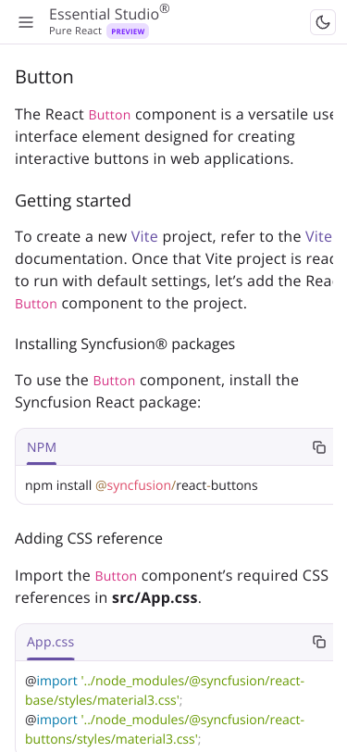Select the App.css tab
Screen dimensions: 347x752
pos(50,642)
